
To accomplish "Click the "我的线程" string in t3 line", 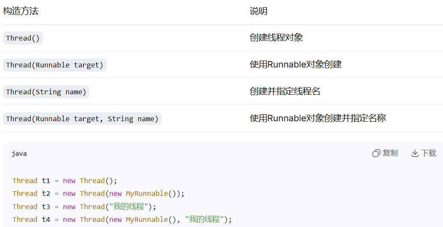I will [128, 207].
